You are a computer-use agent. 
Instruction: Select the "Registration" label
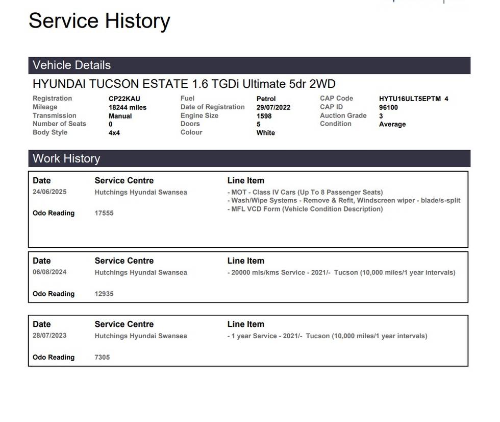pyautogui.click(x=52, y=98)
